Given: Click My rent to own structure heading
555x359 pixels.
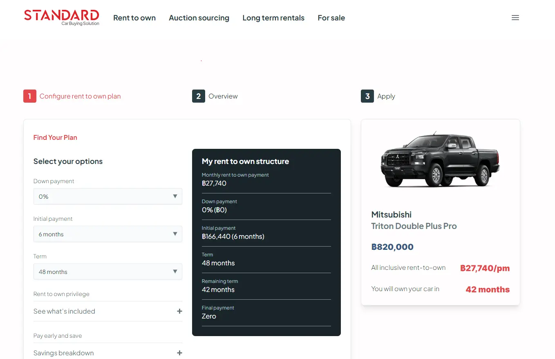Looking at the screenshot, I should [x=245, y=162].
